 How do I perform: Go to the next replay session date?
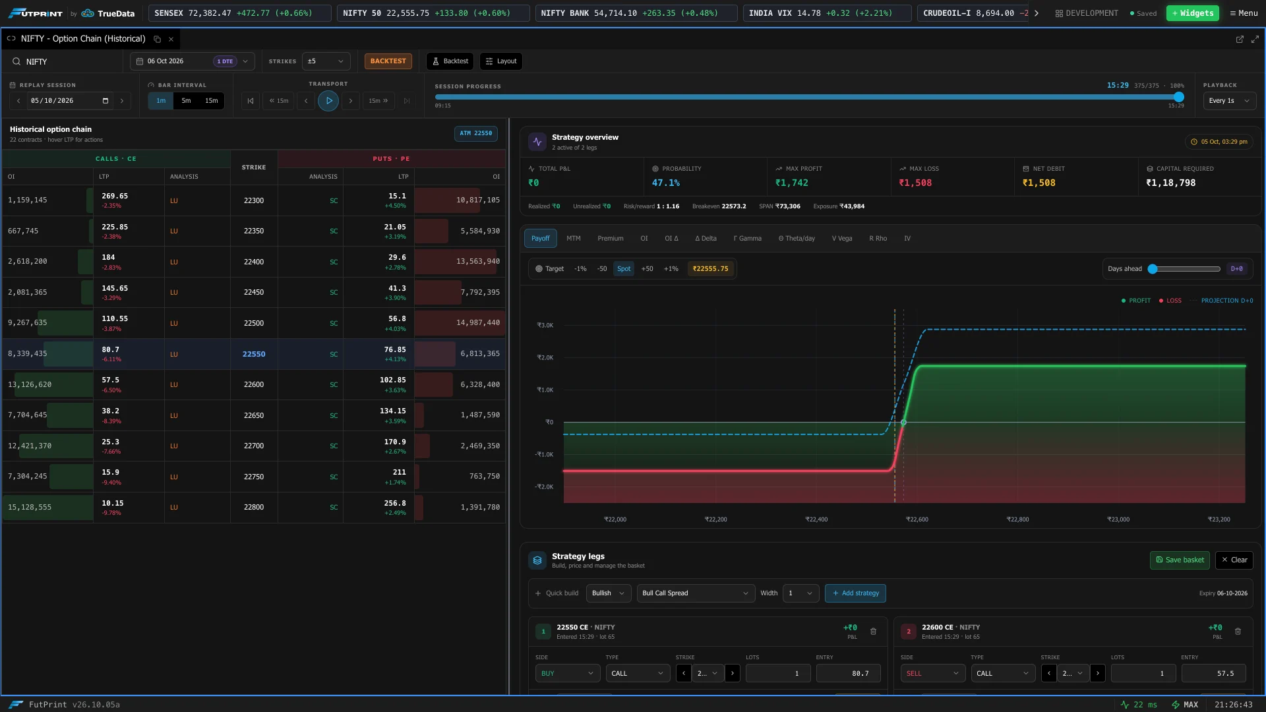pyautogui.click(x=122, y=101)
